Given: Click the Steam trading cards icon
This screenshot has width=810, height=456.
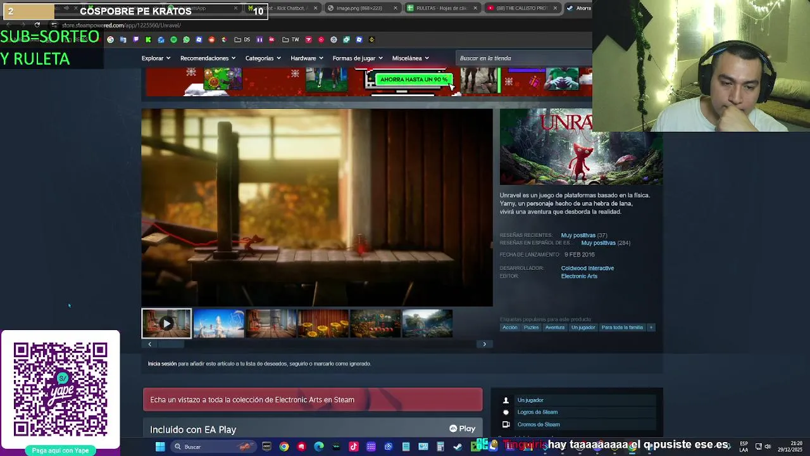Looking at the screenshot, I should point(506,424).
